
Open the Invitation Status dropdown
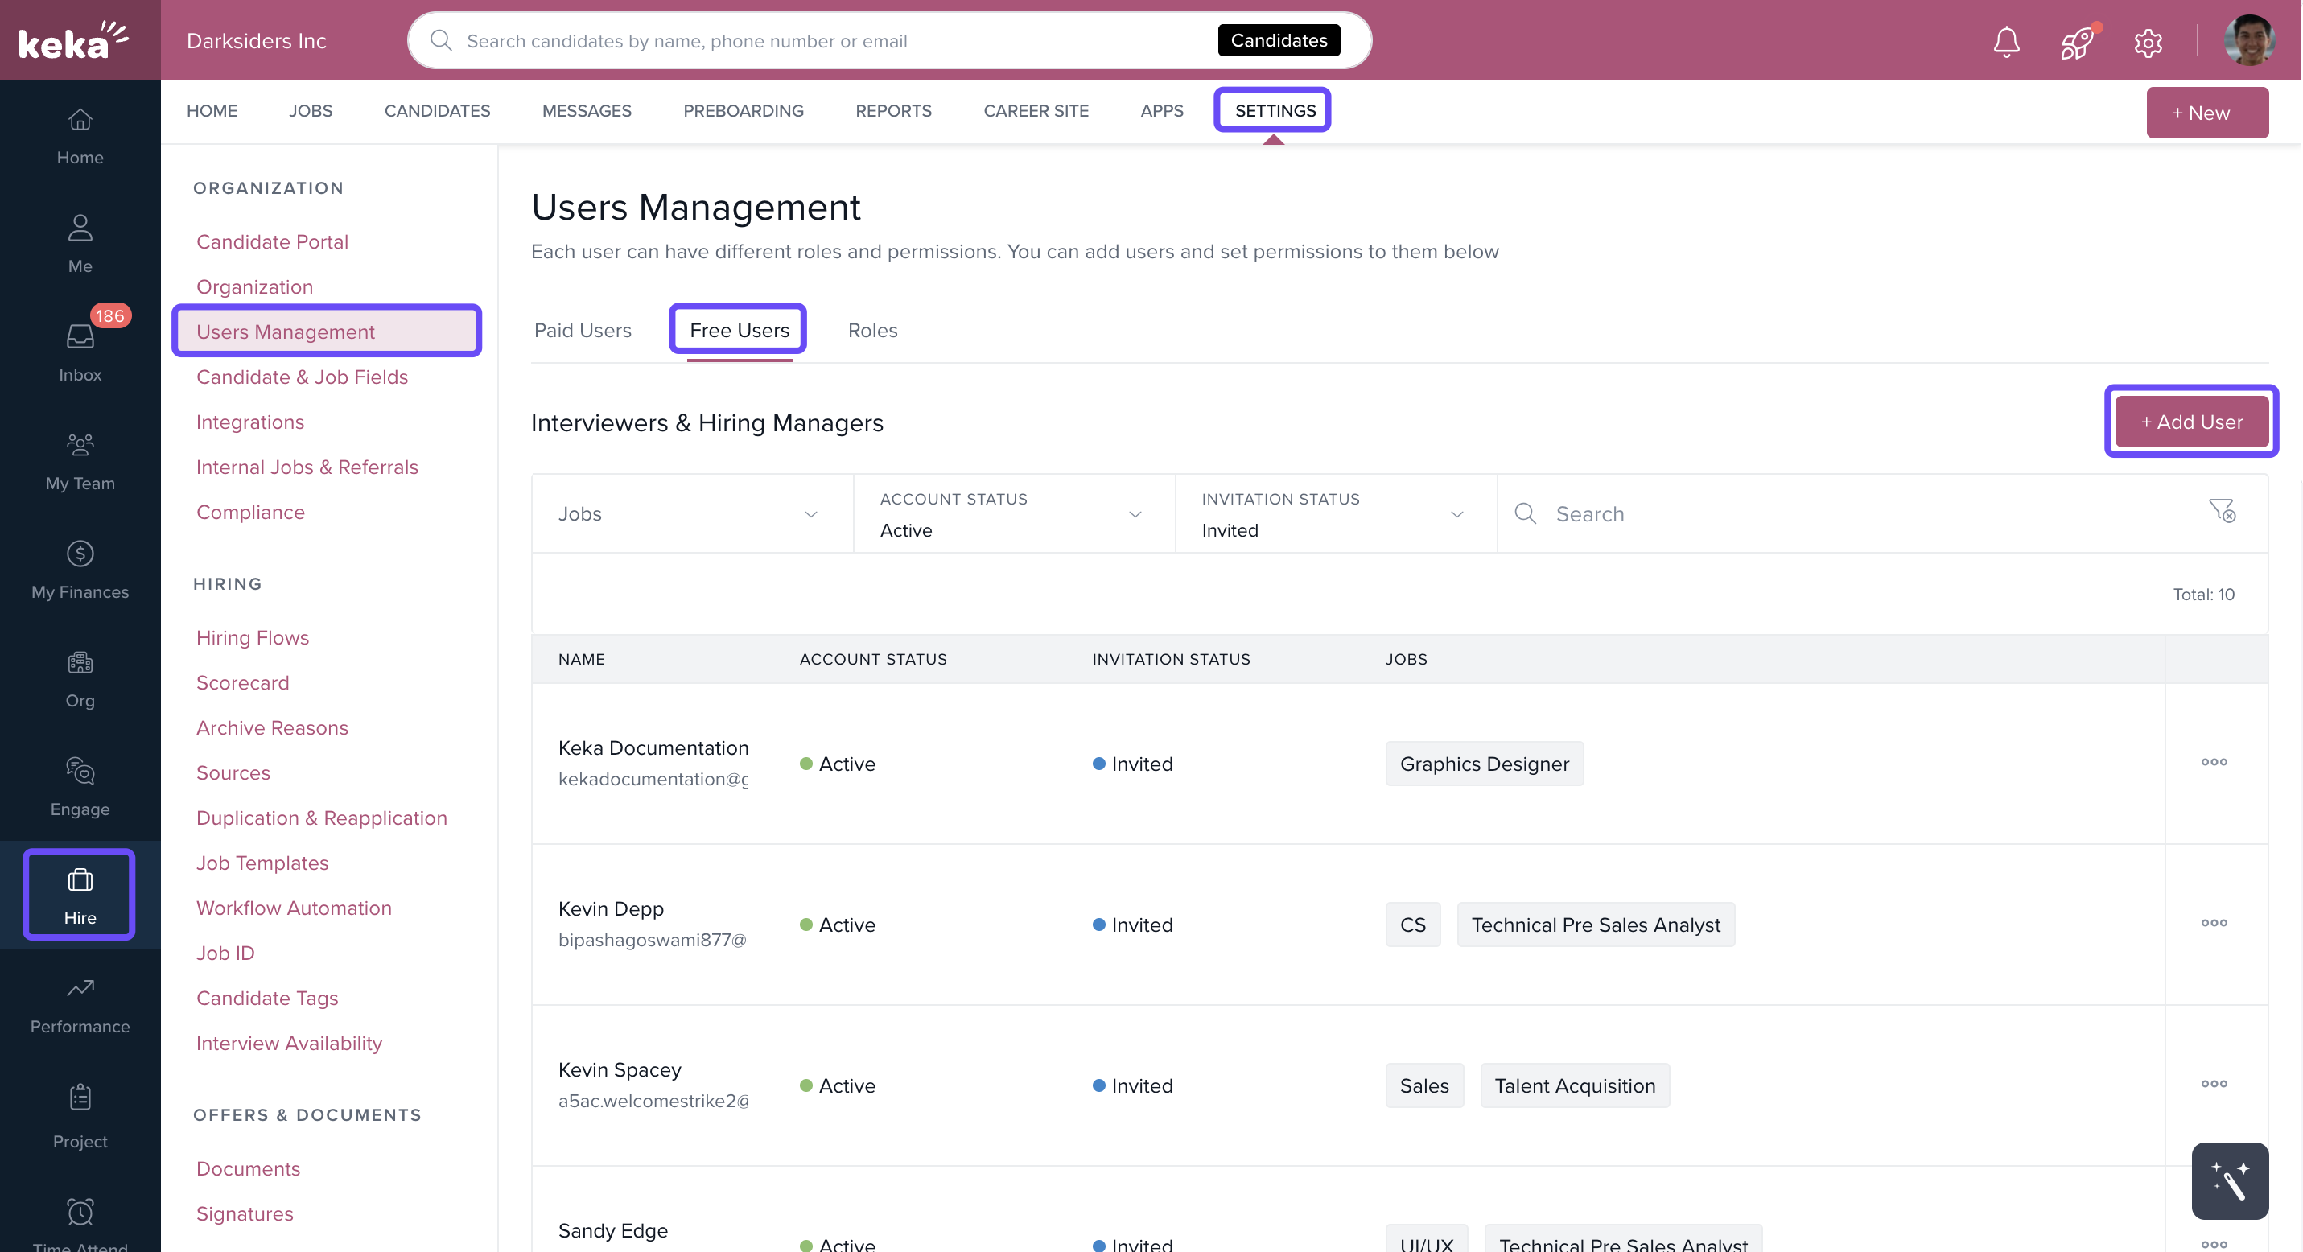pos(1335,514)
